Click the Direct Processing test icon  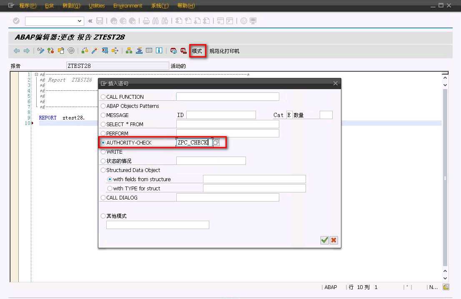[x=105, y=51]
